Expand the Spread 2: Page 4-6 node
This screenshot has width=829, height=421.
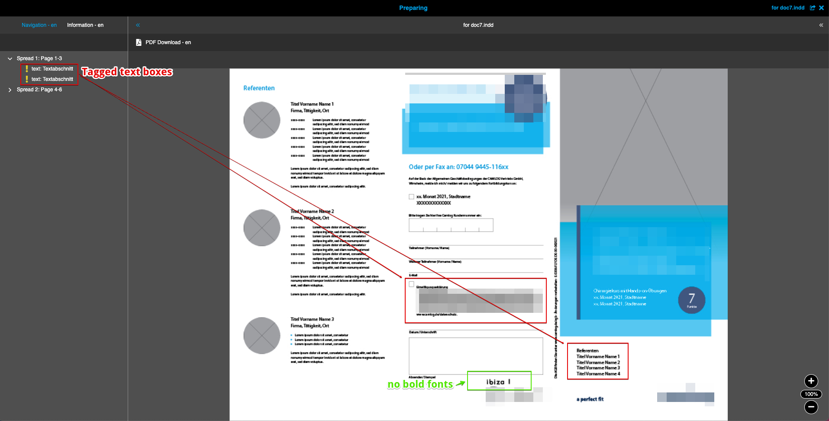point(10,90)
